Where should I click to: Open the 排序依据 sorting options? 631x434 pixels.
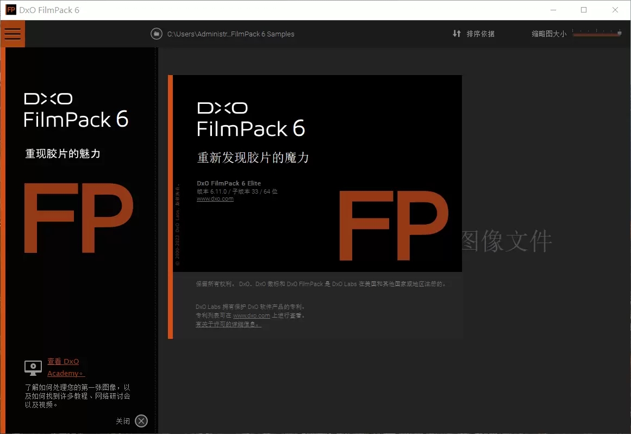(481, 34)
